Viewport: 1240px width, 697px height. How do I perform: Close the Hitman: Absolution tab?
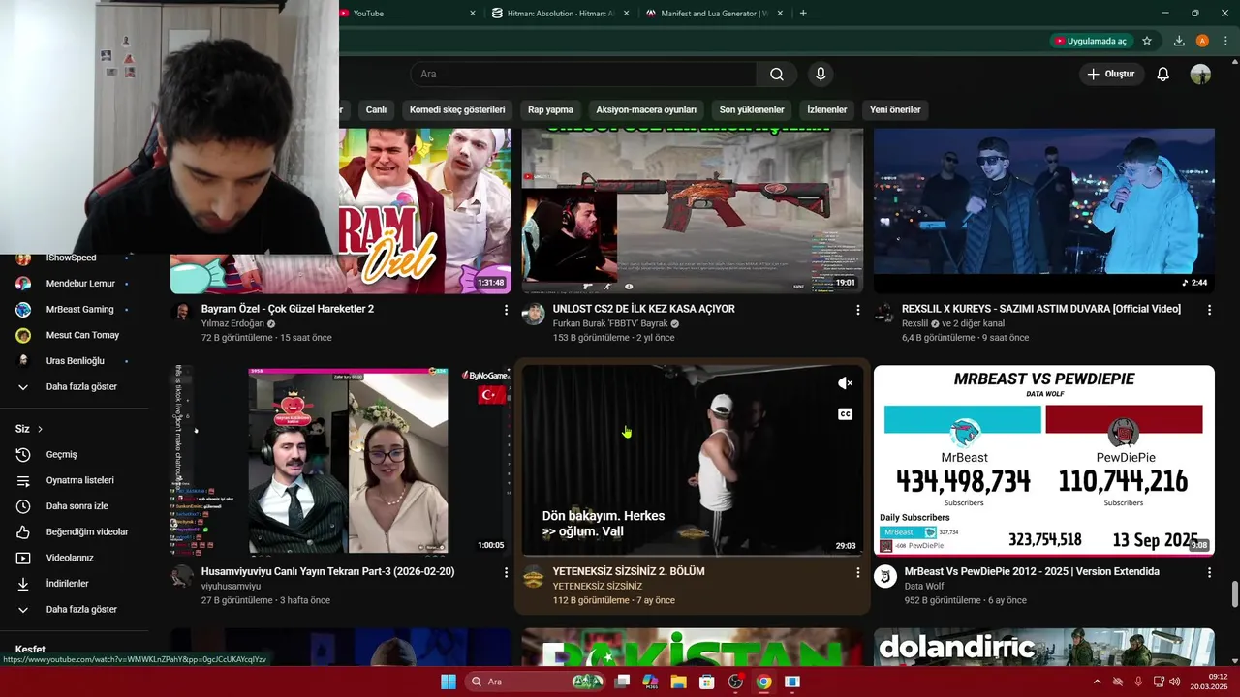click(x=626, y=14)
